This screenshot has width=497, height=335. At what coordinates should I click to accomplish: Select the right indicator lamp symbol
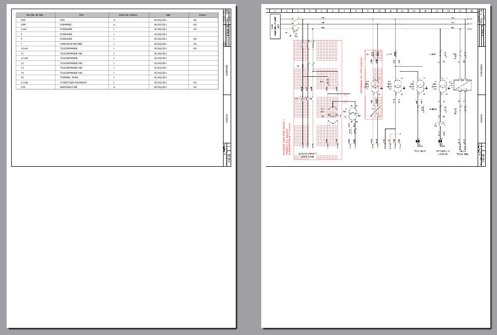click(x=440, y=141)
